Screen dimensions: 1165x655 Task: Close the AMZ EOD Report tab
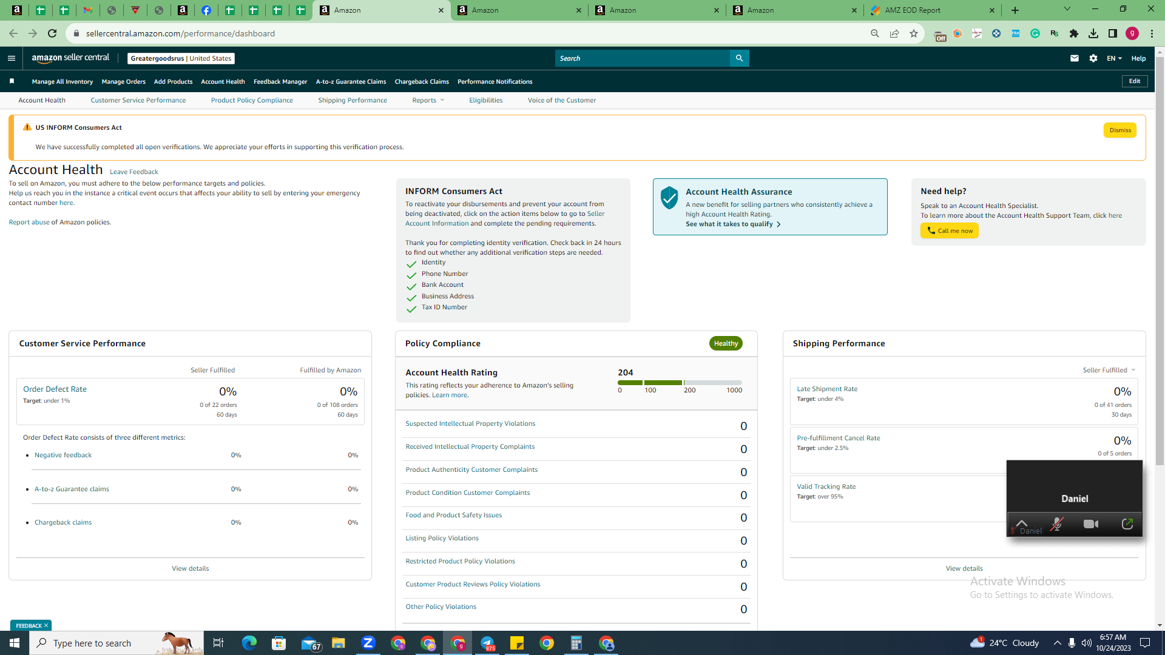pyautogui.click(x=992, y=10)
